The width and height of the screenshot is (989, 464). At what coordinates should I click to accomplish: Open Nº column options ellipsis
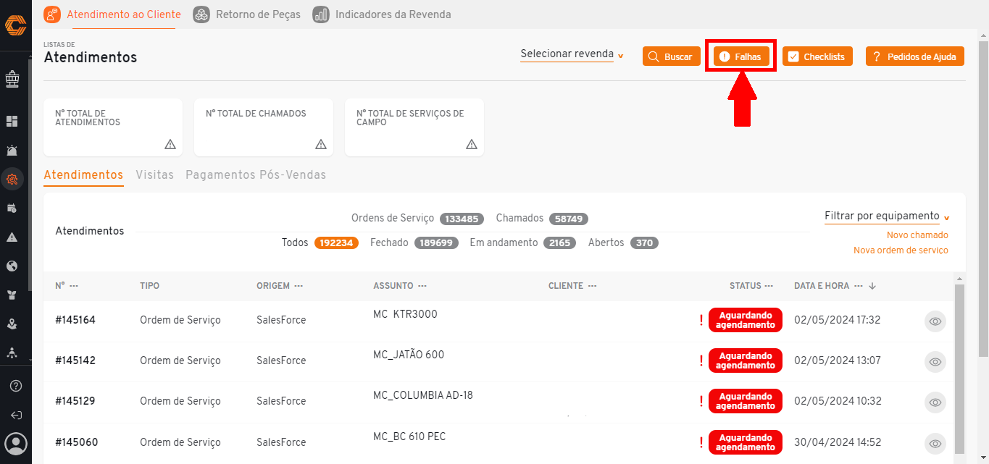73,286
